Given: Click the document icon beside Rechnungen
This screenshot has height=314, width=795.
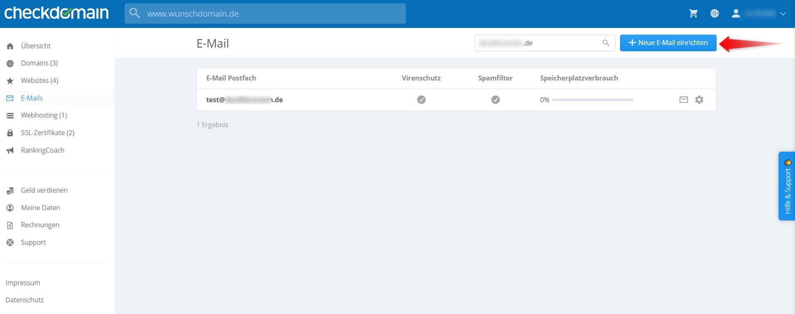Looking at the screenshot, I should click(10, 225).
